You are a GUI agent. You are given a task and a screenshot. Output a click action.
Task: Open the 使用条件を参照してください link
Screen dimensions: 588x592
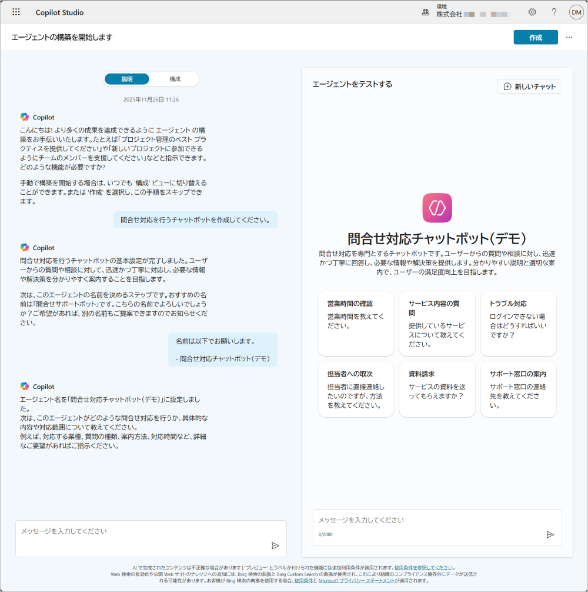click(423, 568)
